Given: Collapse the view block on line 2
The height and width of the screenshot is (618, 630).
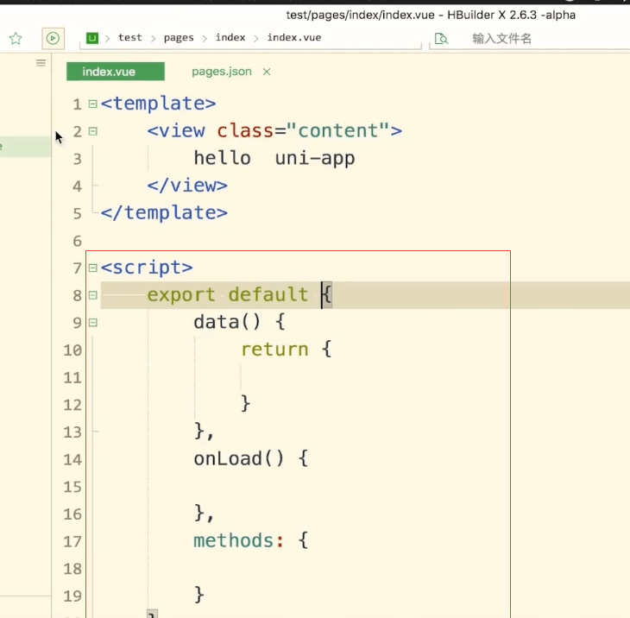Looking at the screenshot, I should coord(93,131).
